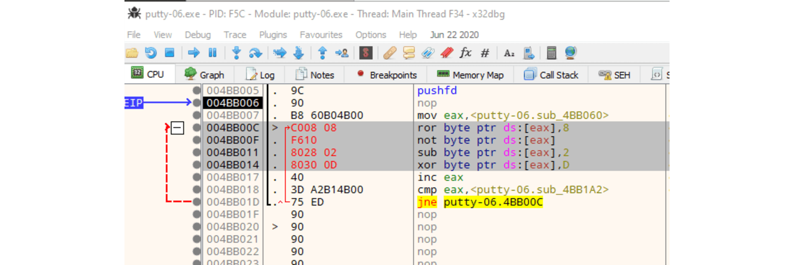Select the 'inc eax' instruction
The height and width of the screenshot is (265, 794).
pos(440,177)
